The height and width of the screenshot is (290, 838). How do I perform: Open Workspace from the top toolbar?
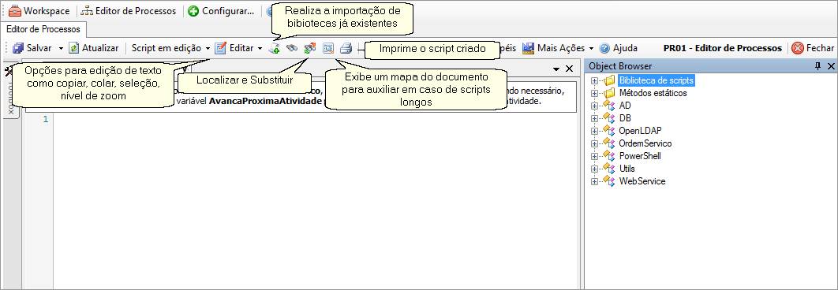[39, 11]
